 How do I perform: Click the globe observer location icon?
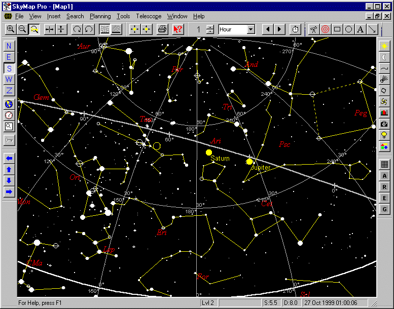pos(9,104)
